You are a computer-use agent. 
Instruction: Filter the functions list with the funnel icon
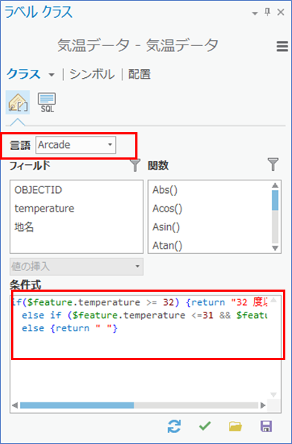(x=273, y=165)
